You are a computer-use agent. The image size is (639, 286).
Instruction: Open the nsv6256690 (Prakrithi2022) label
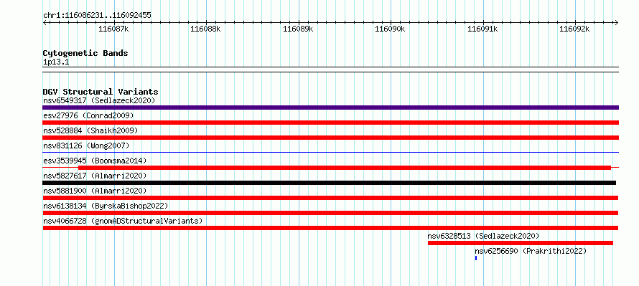coord(531,251)
